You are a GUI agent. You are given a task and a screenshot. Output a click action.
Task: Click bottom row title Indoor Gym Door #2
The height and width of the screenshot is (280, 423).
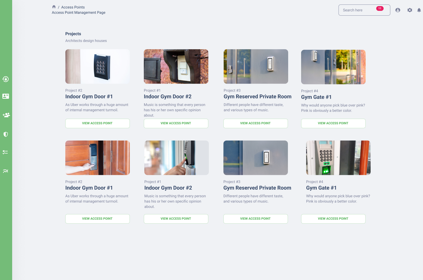[x=168, y=188]
